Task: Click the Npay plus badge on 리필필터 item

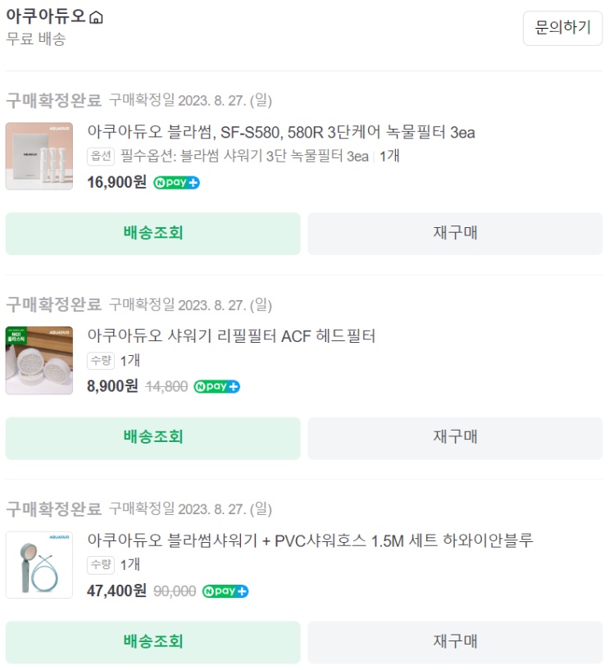Action: click(x=217, y=386)
